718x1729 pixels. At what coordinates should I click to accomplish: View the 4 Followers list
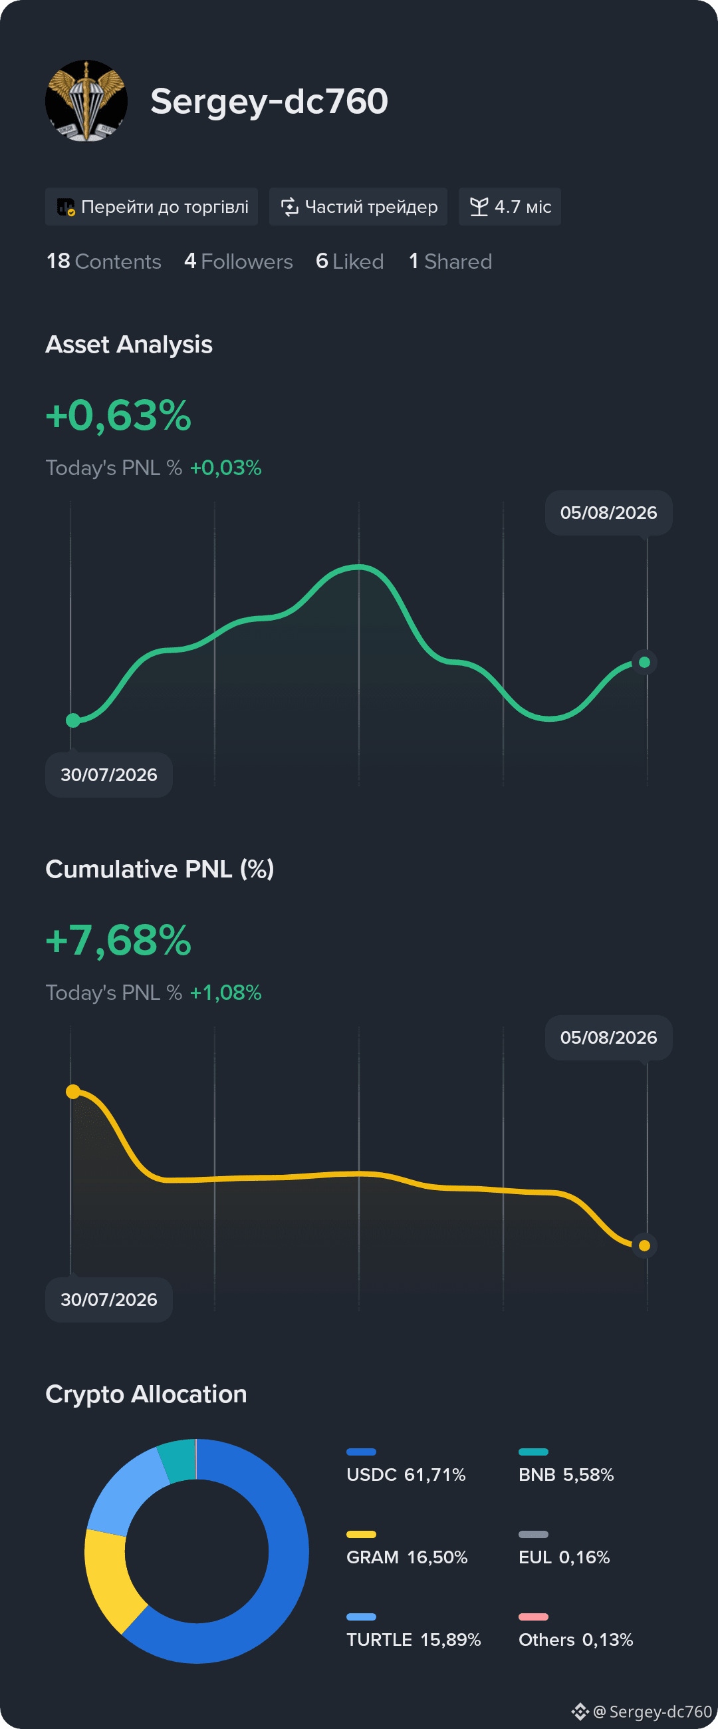coord(238,261)
